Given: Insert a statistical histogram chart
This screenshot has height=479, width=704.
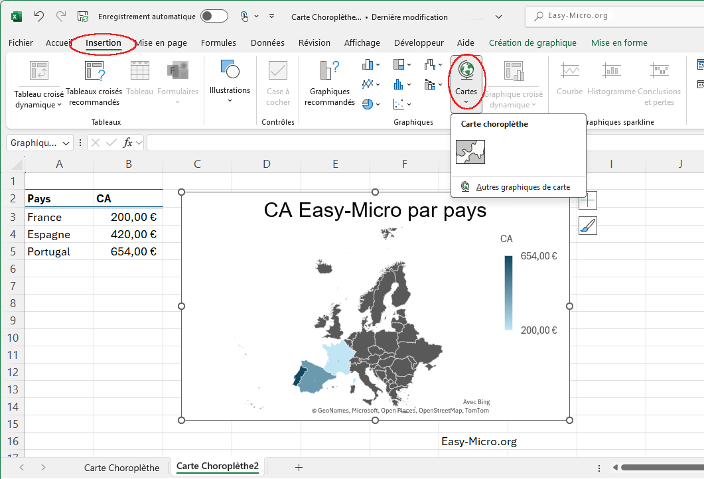Looking at the screenshot, I should 402,84.
